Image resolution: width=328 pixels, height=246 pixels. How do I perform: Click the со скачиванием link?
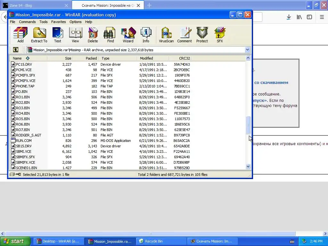coord(271,82)
